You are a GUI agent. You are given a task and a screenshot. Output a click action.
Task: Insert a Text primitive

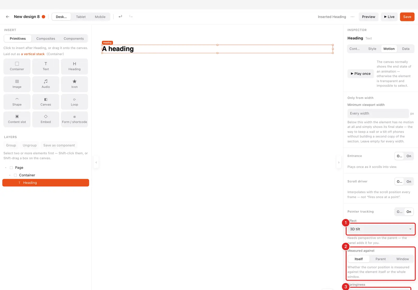point(46,66)
